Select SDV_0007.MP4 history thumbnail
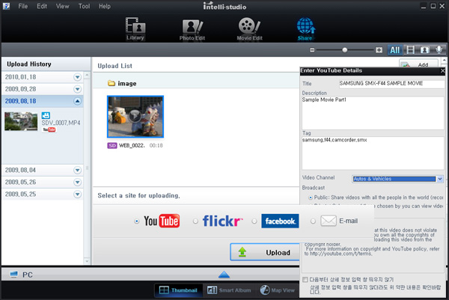Screen dimensions: 449x300 pos(21,121)
